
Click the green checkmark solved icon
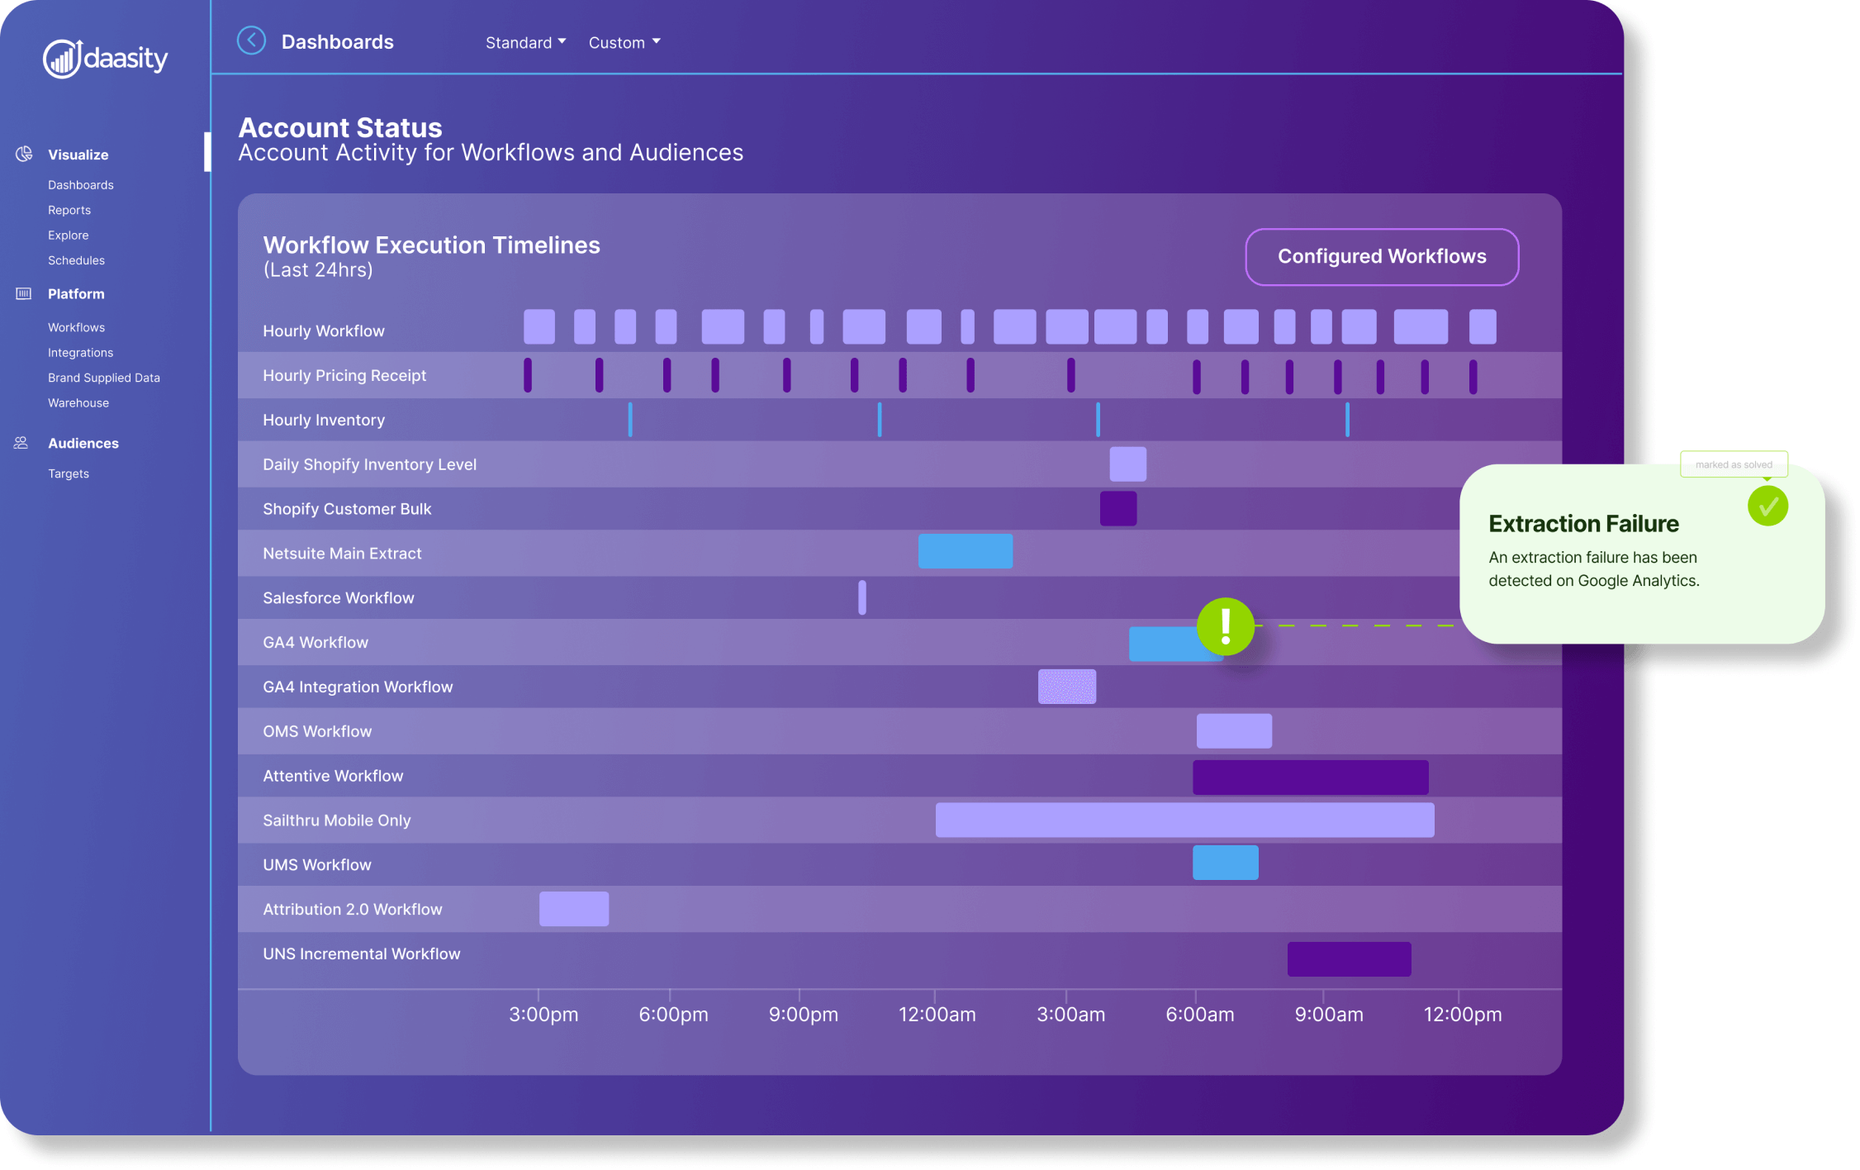click(1767, 506)
